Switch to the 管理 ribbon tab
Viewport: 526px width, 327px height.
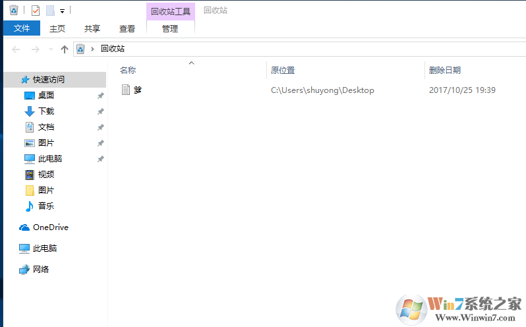point(171,28)
